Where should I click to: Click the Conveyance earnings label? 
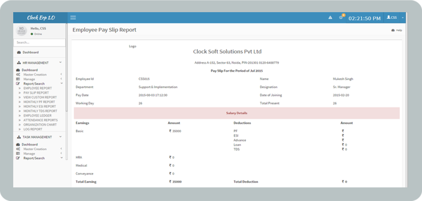click(84, 174)
